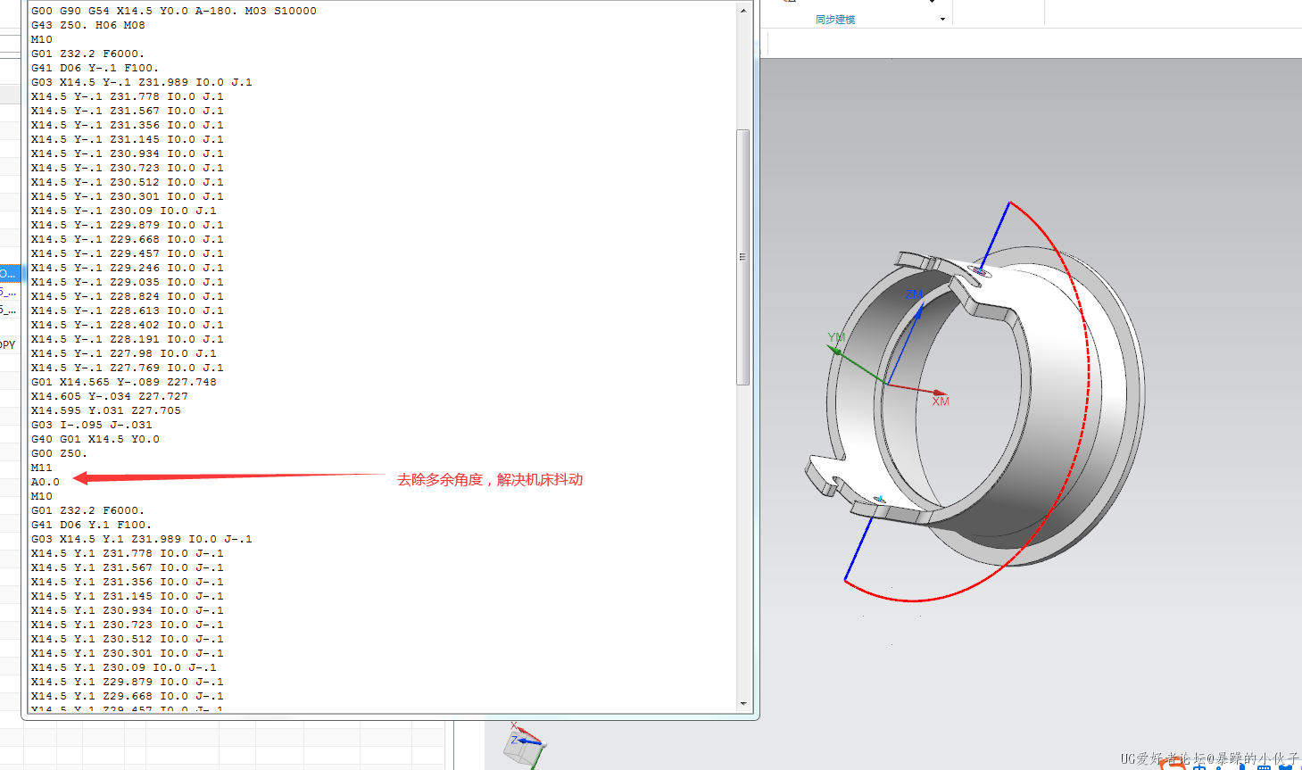Image resolution: width=1302 pixels, height=770 pixels.
Task: Click the 'G43 Z50. H06 M08' code line
Action: (88, 25)
